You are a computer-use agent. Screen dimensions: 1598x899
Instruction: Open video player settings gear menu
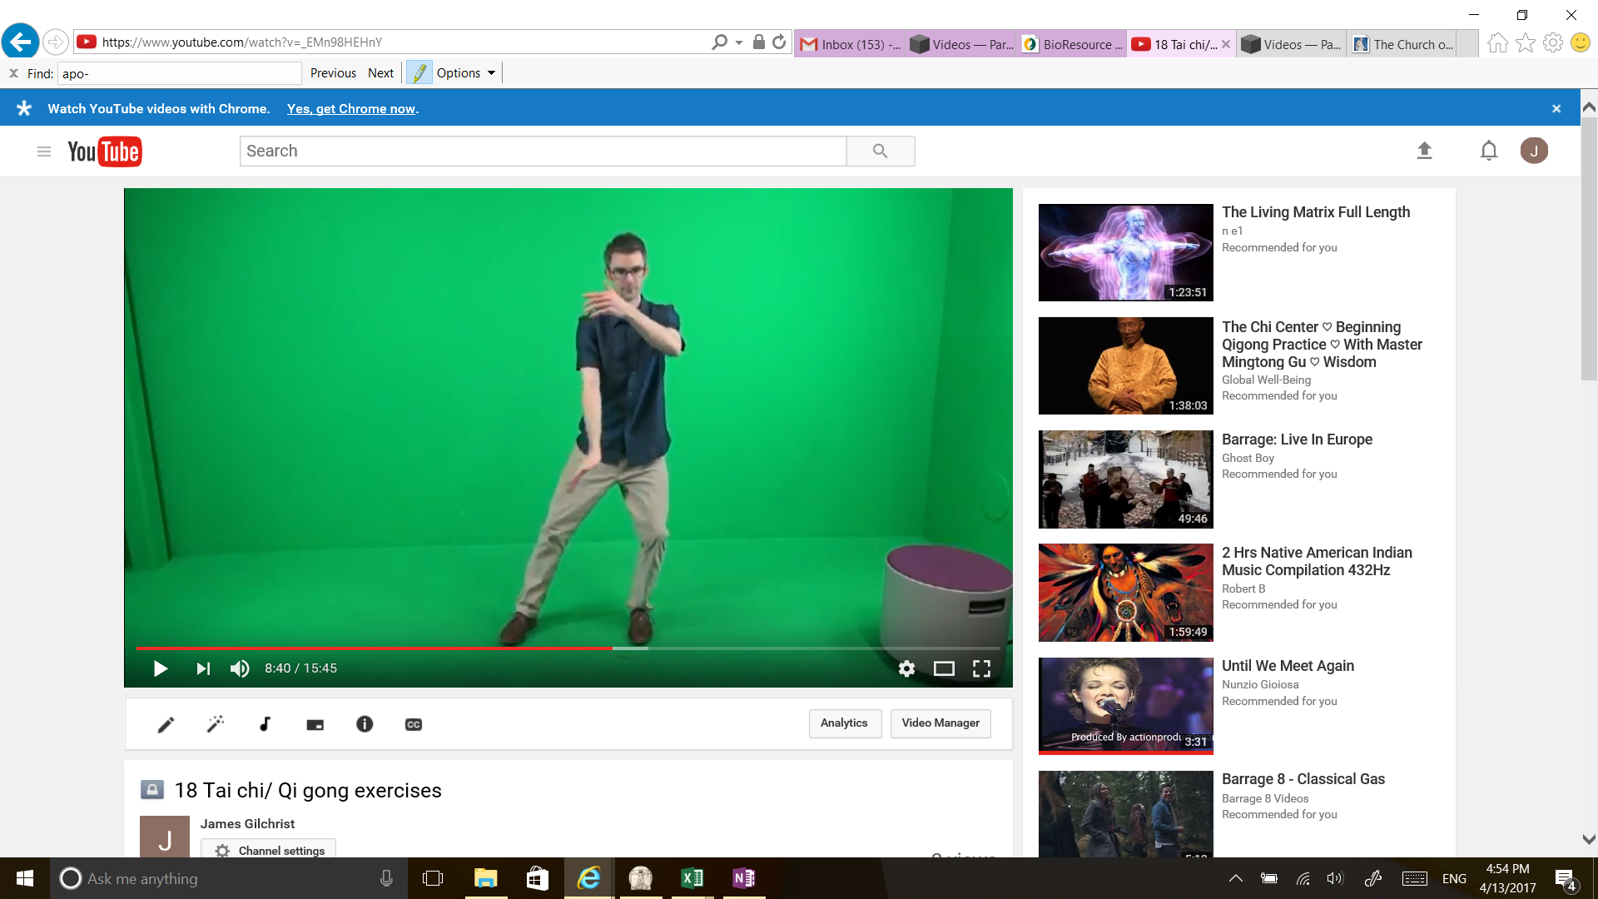(906, 668)
